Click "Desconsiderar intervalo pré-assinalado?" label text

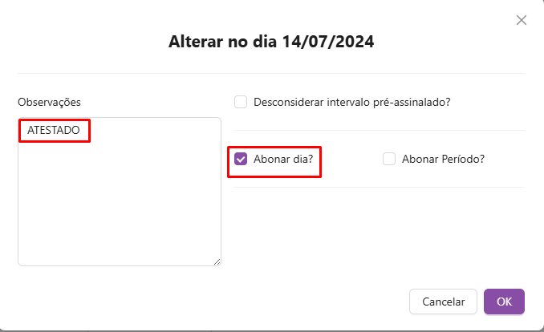(x=351, y=102)
